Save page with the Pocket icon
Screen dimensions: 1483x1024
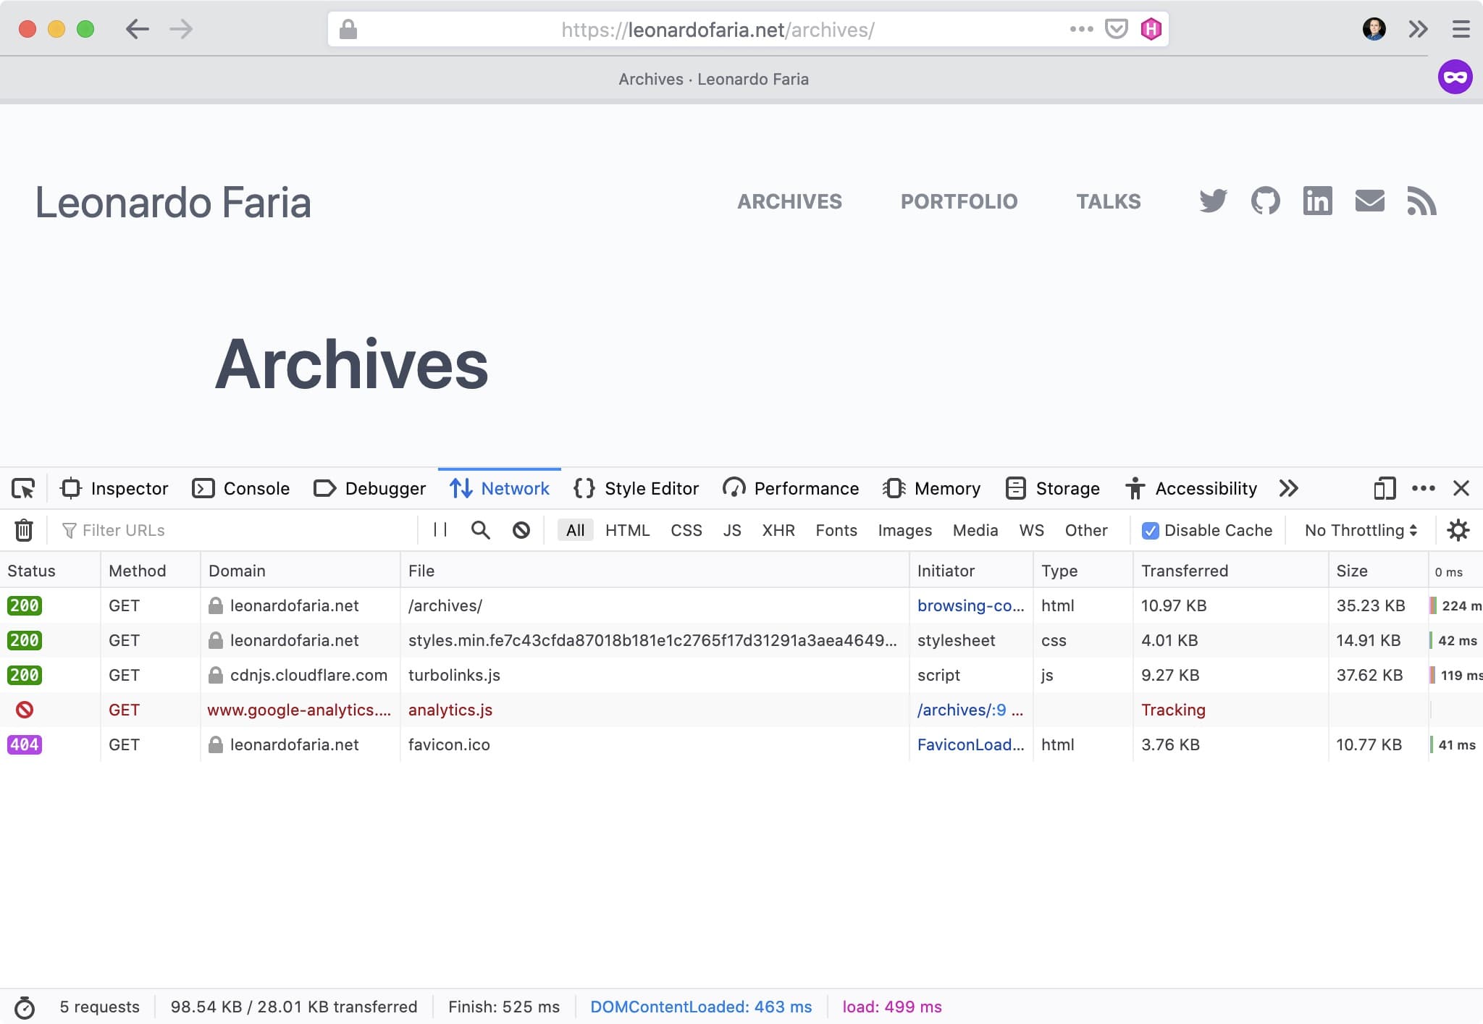tap(1116, 29)
